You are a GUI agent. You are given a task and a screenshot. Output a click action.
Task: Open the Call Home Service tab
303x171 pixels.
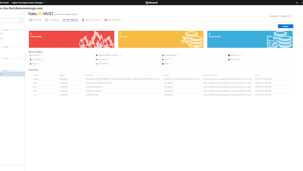click(x=91, y=20)
